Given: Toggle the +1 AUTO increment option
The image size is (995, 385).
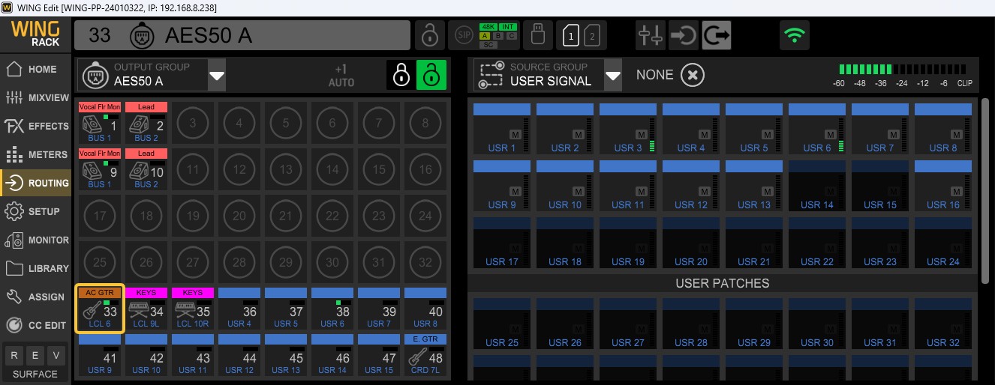Looking at the screenshot, I should [341, 76].
